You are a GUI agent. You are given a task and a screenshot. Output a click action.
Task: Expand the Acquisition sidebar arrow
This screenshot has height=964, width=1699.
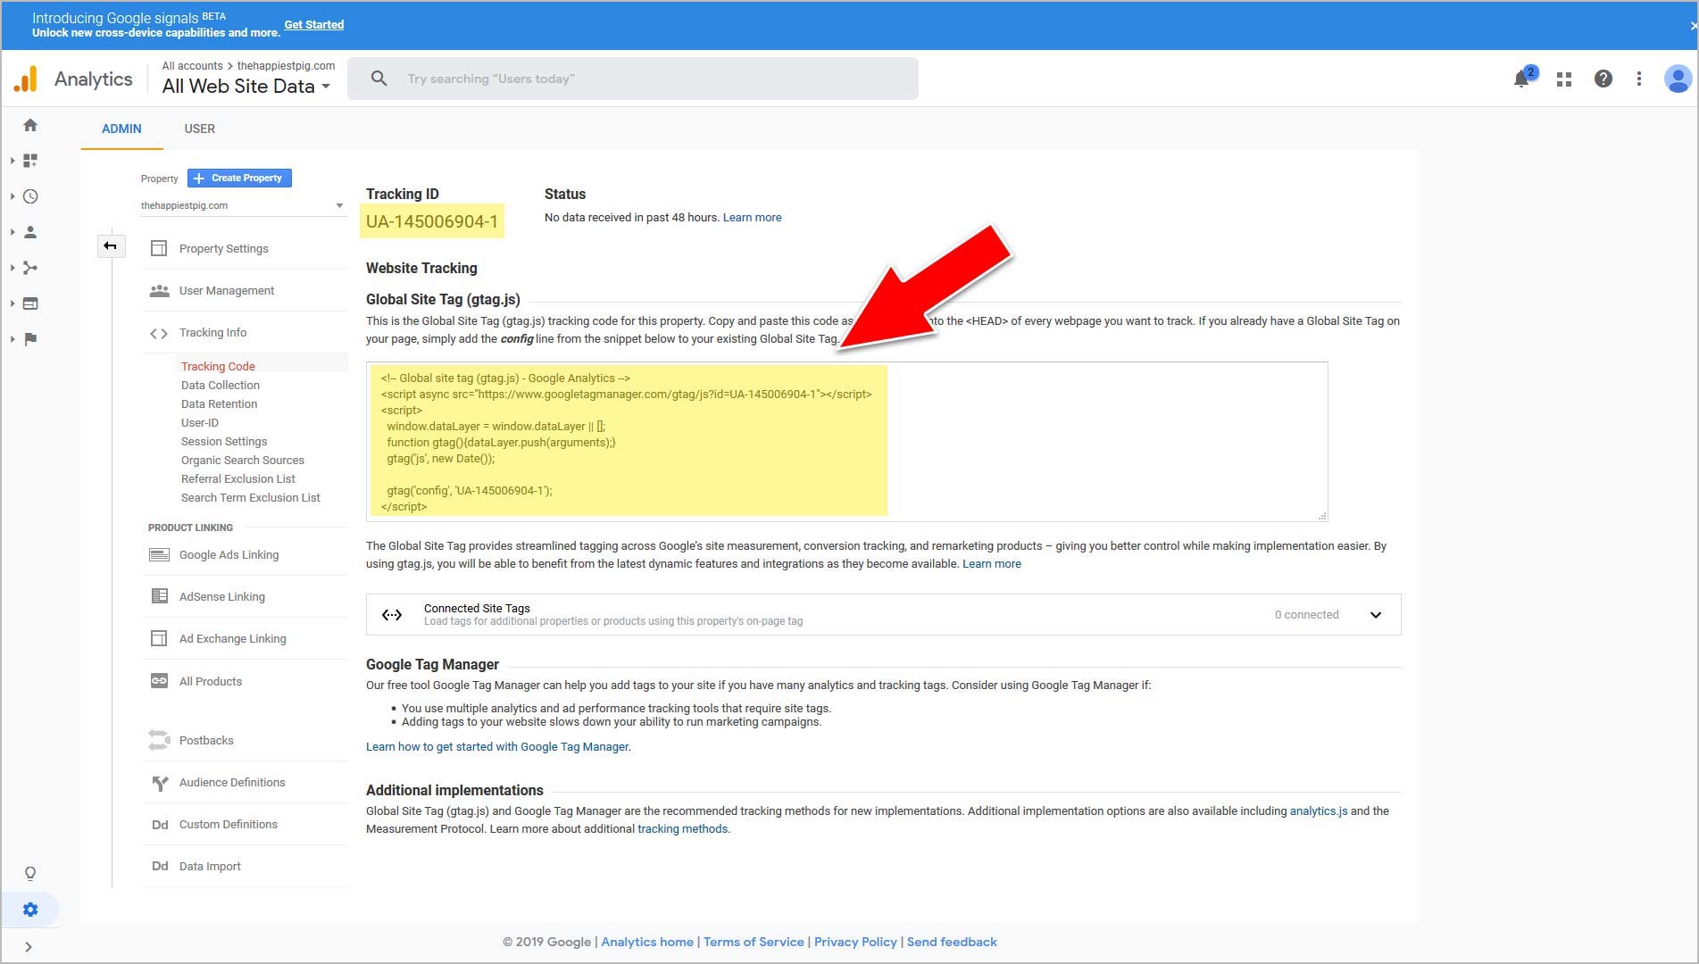[12, 268]
